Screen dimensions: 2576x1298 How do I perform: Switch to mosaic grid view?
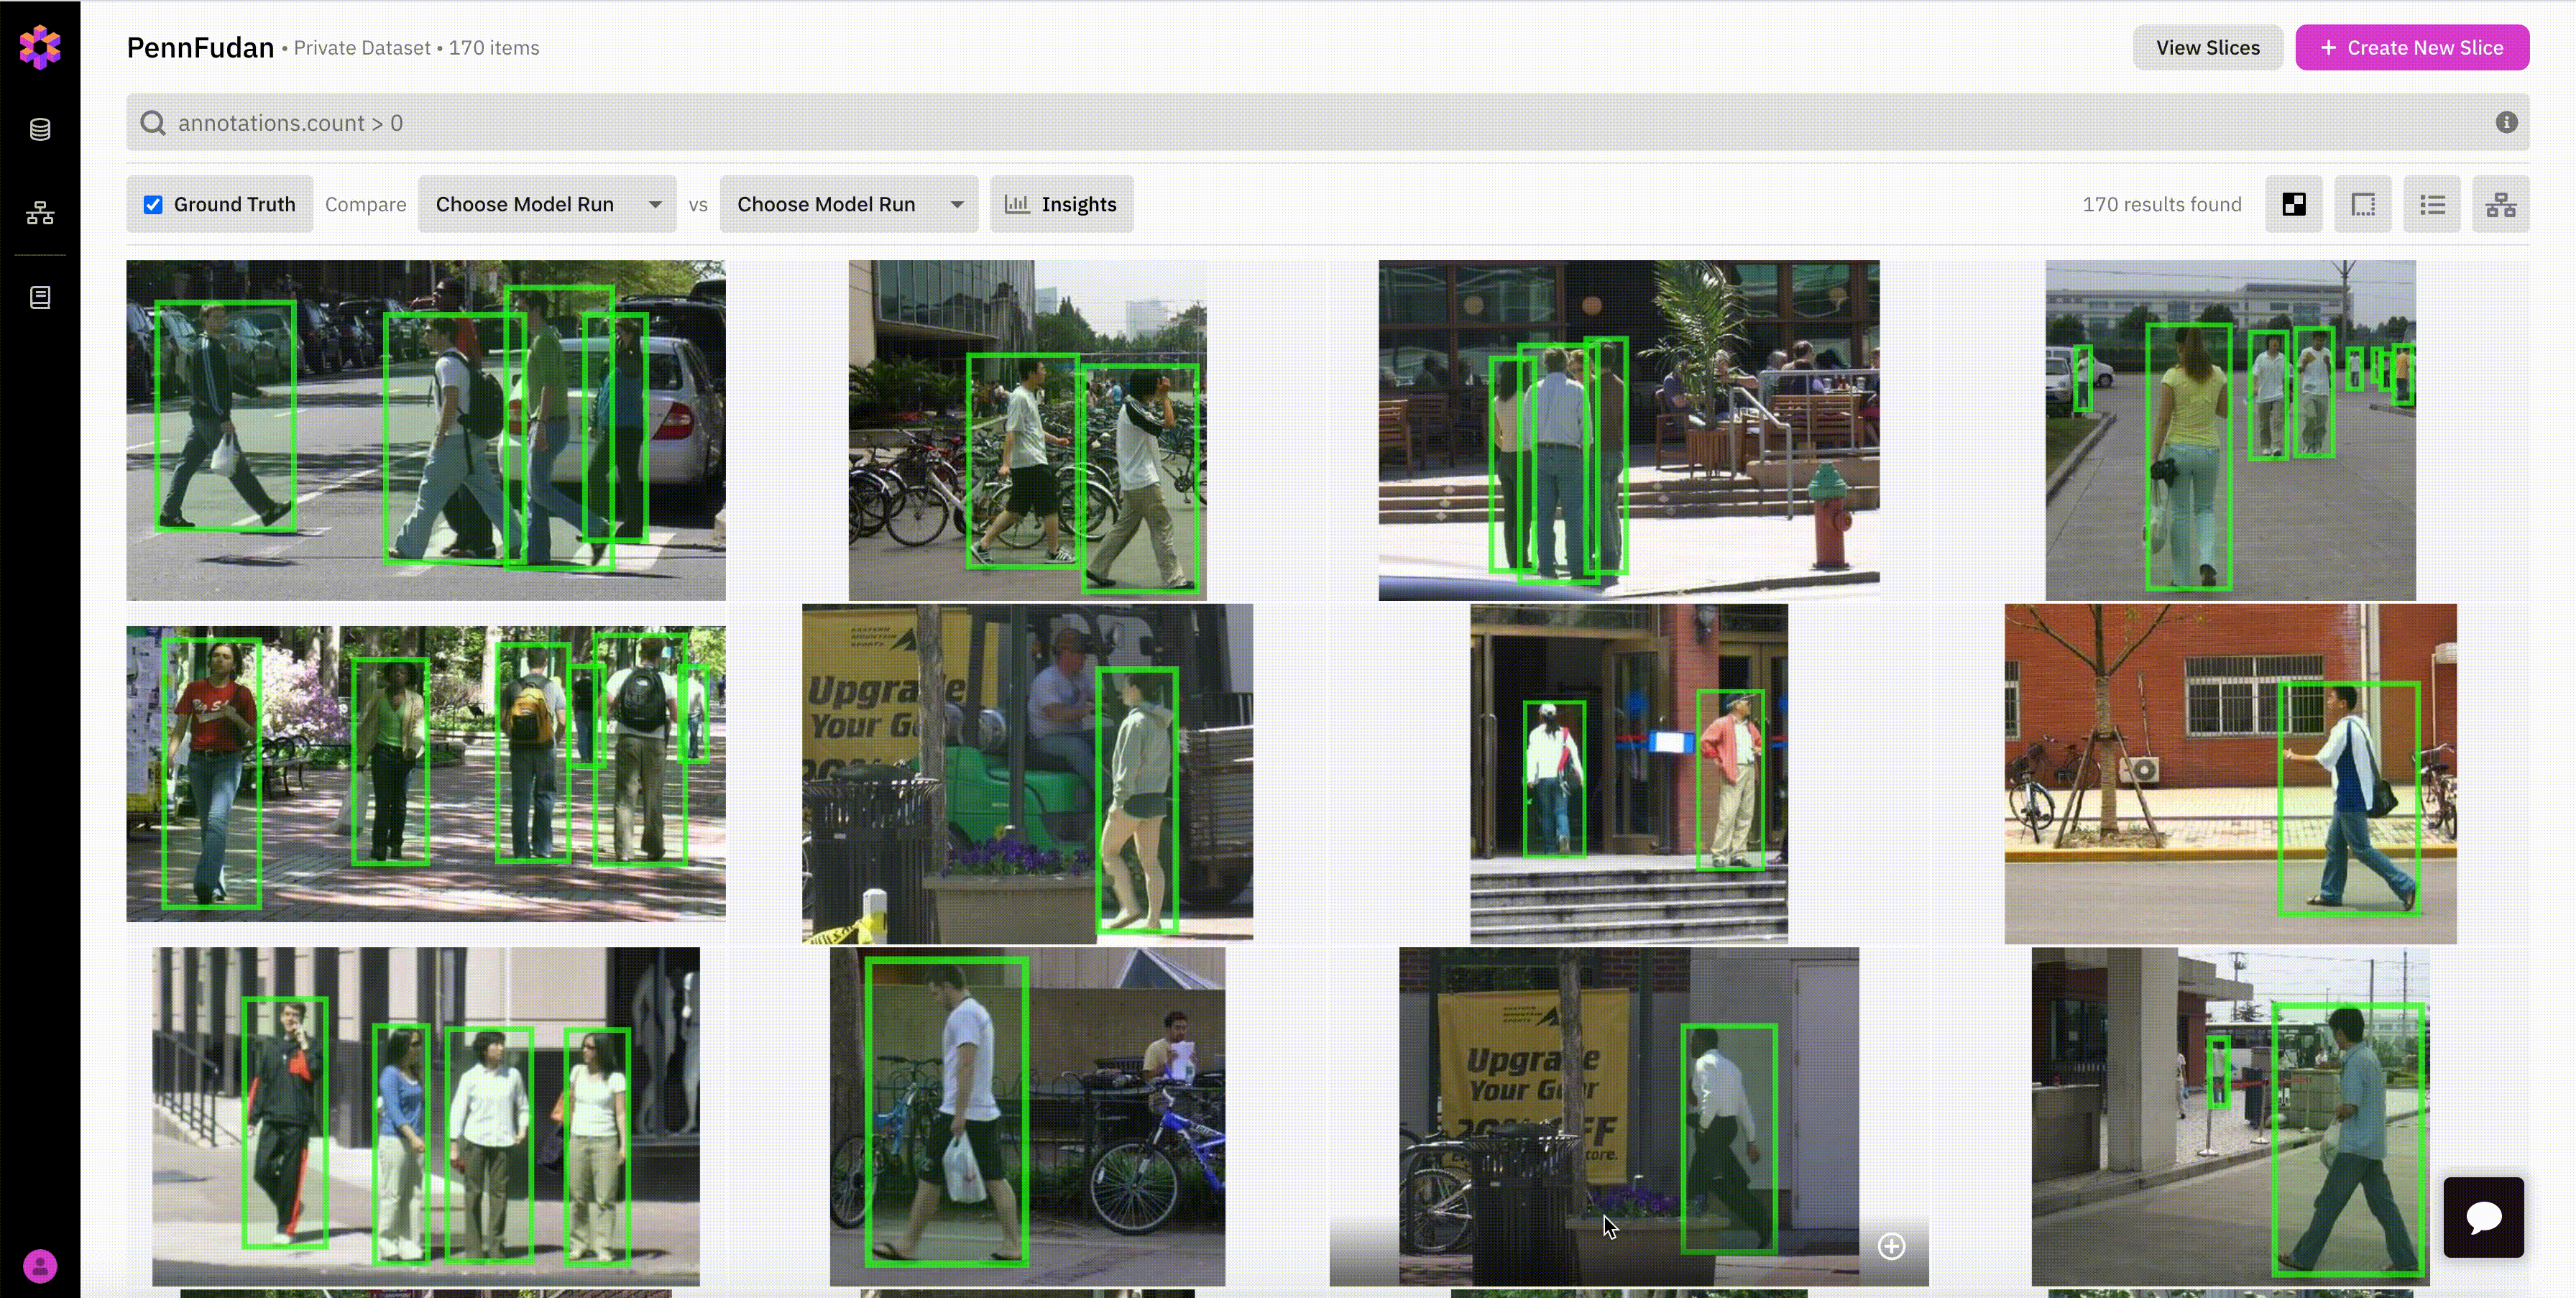2294,204
